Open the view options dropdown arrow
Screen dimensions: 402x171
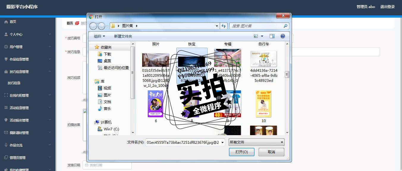(x=262, y=36)
